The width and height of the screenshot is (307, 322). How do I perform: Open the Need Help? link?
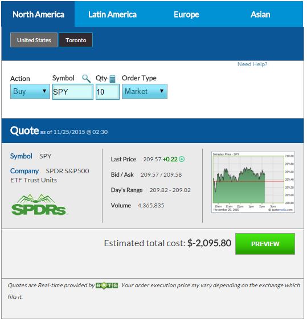(252, 64)
